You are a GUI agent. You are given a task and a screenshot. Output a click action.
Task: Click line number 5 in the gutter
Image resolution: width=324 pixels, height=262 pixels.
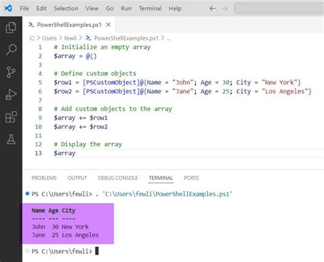(x=40, y=82)
